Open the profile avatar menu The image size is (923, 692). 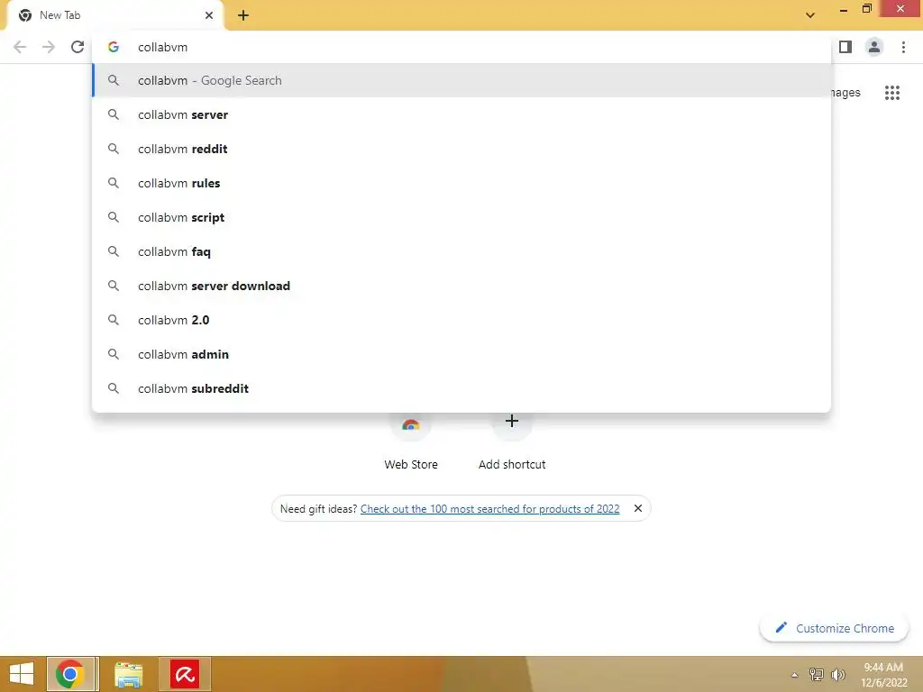click(x=874, y=47)
